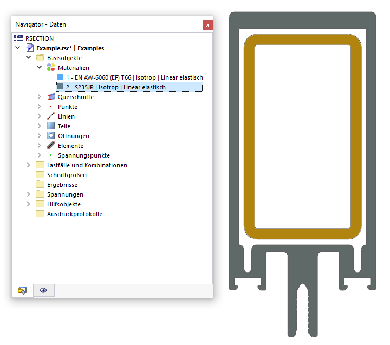Expand Lastfälle und Kombinationen folder

point(29,165)
